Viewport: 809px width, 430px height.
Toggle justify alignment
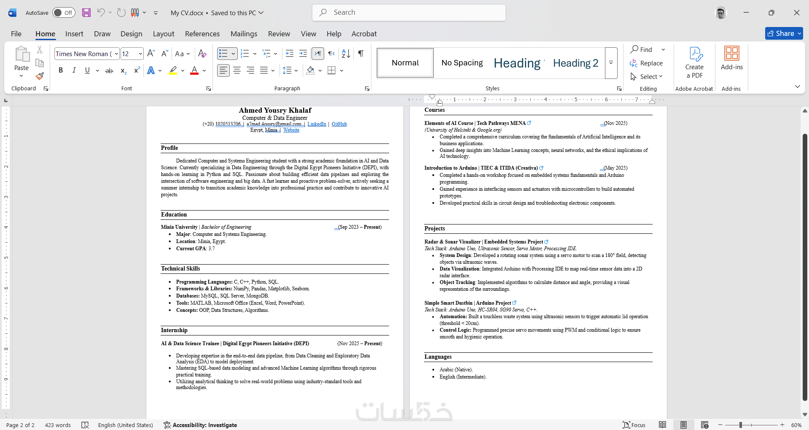pyautogui.click(x=264, y=70)
